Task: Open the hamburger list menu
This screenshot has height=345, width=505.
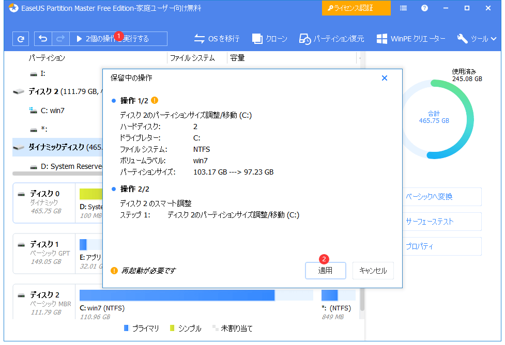Action: (403, 8)
